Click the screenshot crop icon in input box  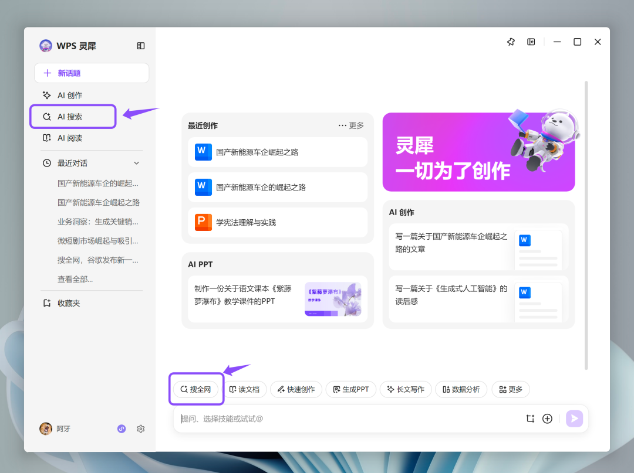(x=530, y=418)
